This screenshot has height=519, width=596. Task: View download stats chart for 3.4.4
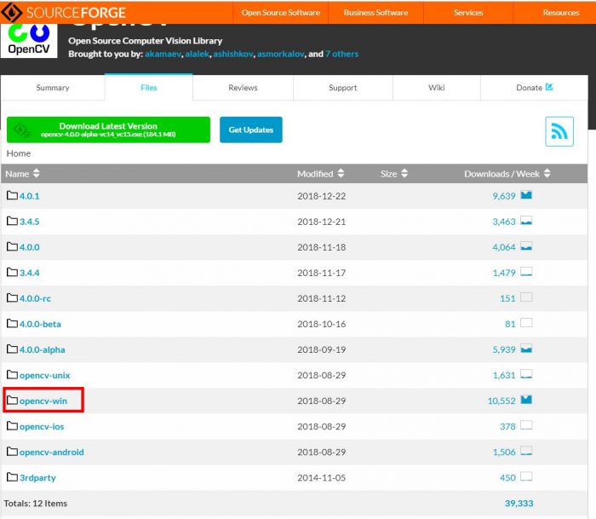click(526, 272)
